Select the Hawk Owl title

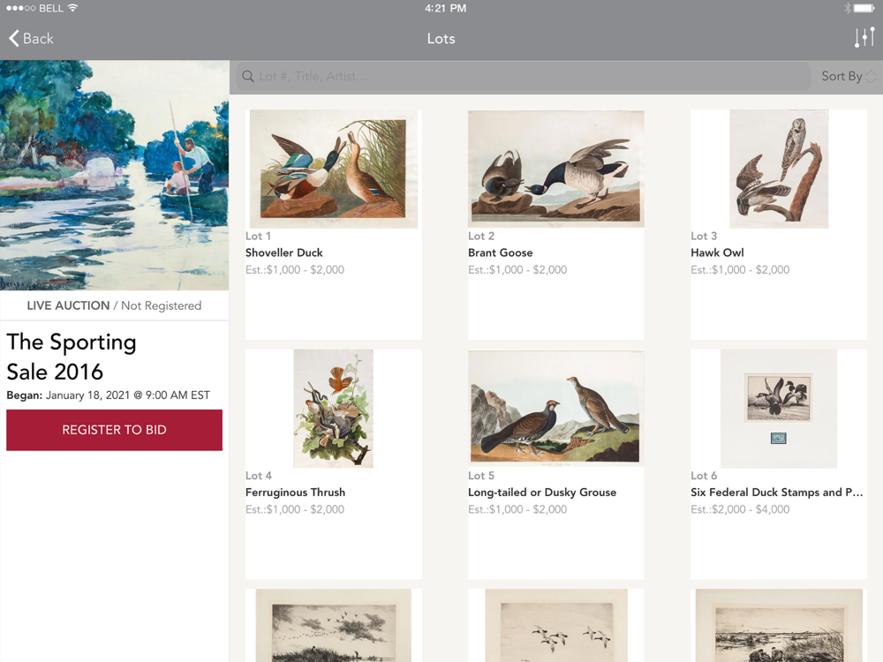click(717, 252)
